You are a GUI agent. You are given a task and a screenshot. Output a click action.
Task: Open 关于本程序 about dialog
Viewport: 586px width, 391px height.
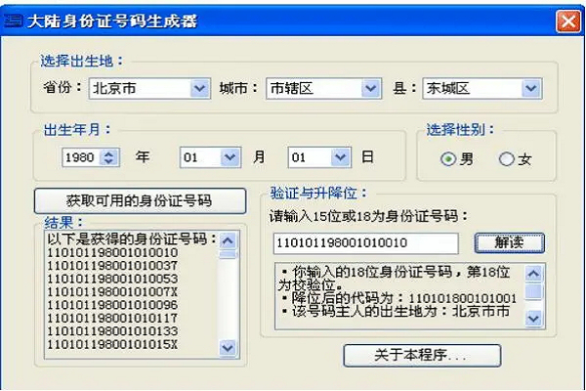click(x=421, y=354)
